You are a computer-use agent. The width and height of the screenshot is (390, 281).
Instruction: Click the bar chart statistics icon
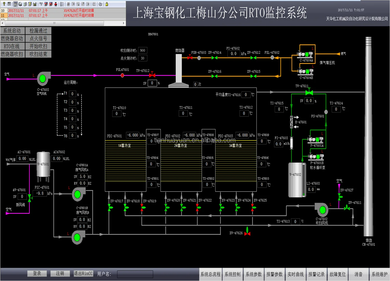click(35, 4)
